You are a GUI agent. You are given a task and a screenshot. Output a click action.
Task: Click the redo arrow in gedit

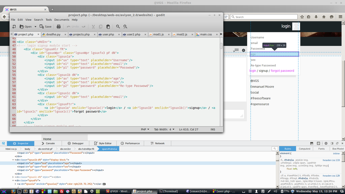tap(83, 26)
